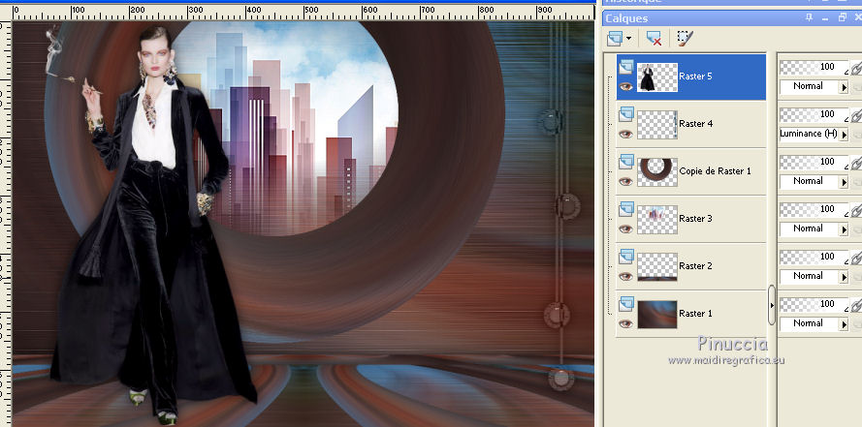Restore the Calques palette size
Screen dimensions: 862x427
coord(843,18)
